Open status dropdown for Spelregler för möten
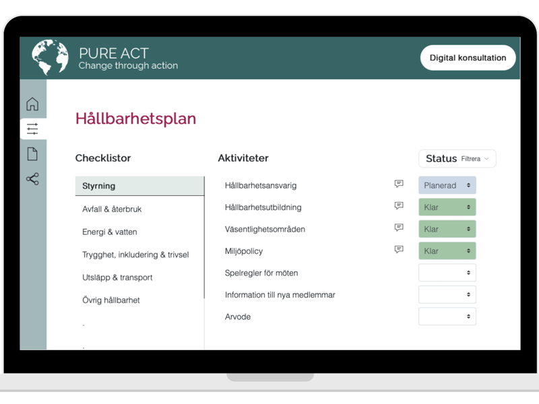Viewport: 539px width, 404px height. (x=447, y=273)
